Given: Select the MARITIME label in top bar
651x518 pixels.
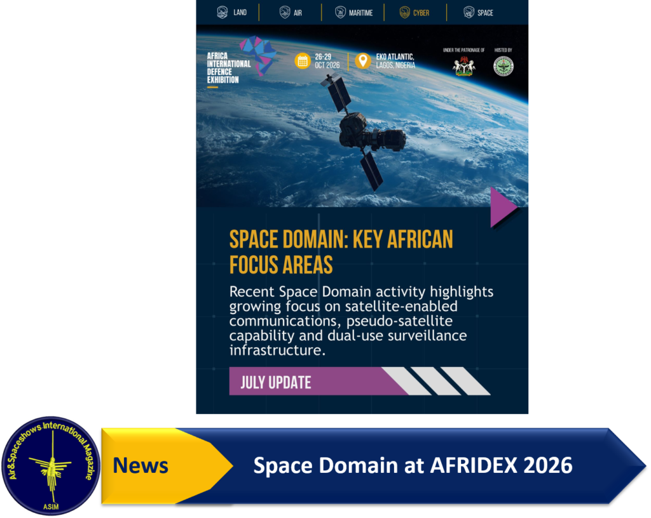Looking at the screenshot, I should point(361,13).
